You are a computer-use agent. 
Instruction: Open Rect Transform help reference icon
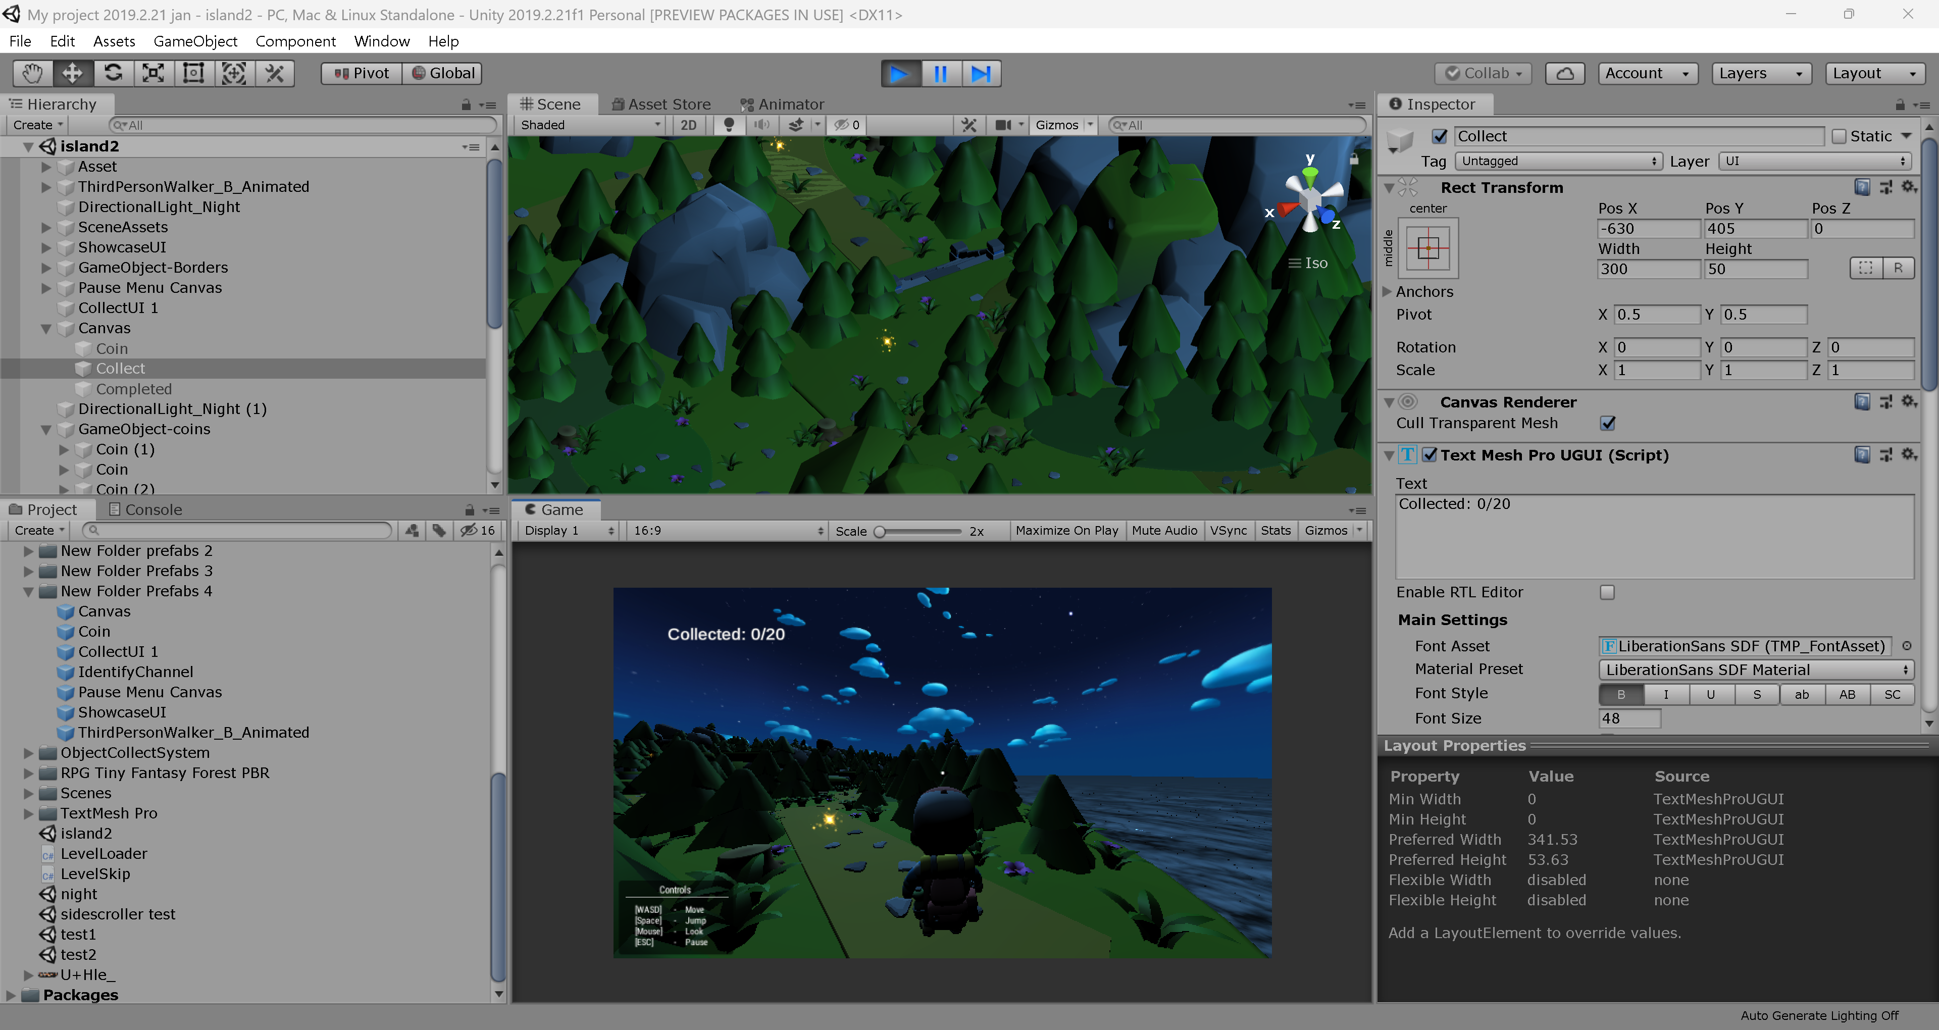(1862, 187)
